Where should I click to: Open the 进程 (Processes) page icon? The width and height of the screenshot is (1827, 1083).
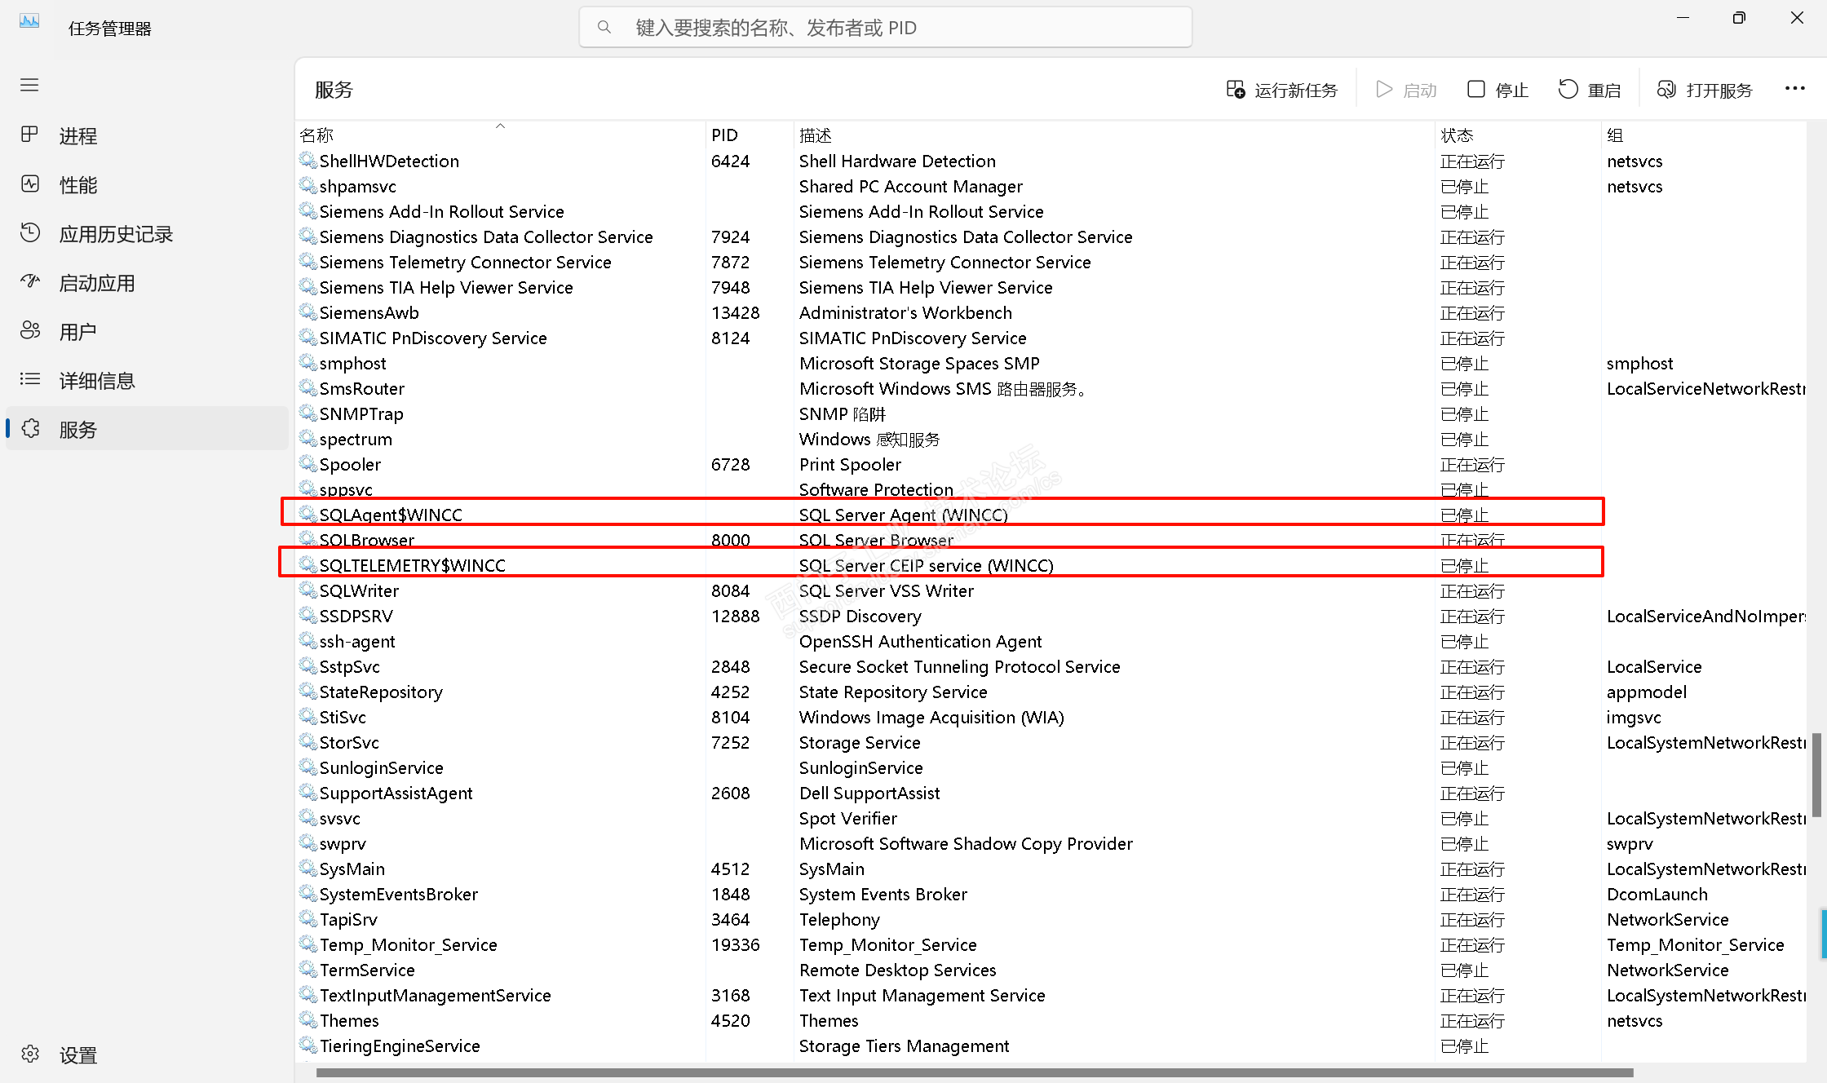point(30,135)
